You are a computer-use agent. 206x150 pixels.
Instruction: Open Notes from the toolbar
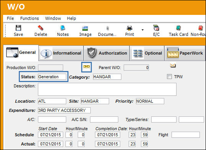63,28
